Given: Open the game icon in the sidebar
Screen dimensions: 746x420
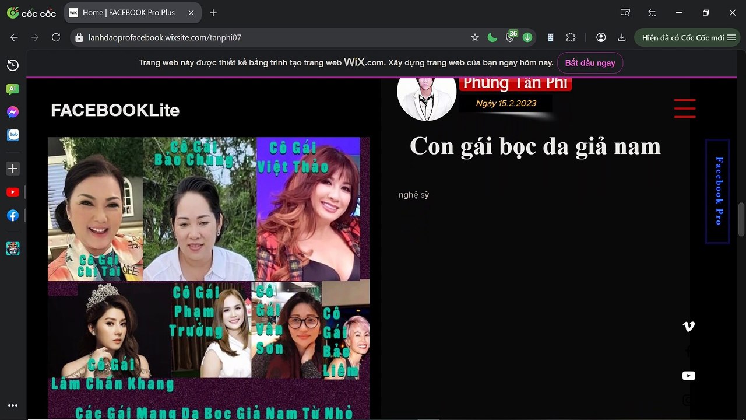Looking at the screenshot, I should (13, 249).
